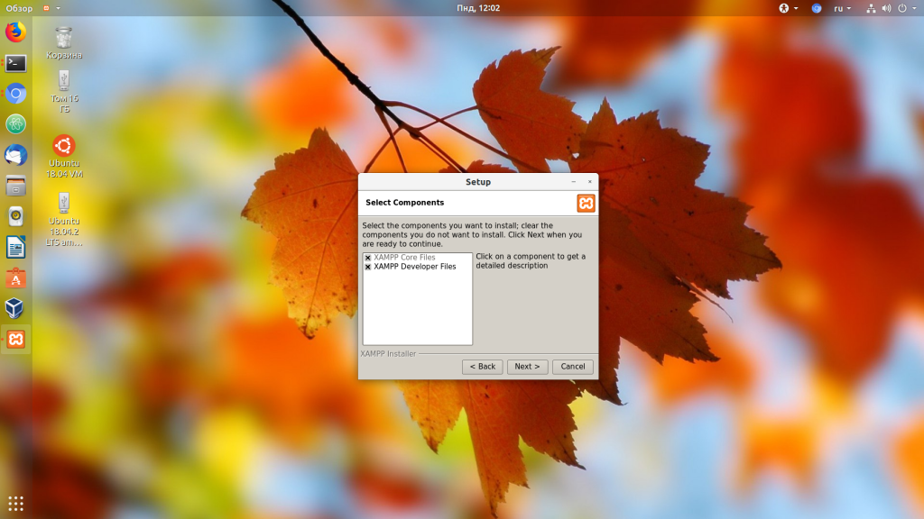Show applications grid button
The height and width of the screenshot is (519, 924).
point(16,503)
